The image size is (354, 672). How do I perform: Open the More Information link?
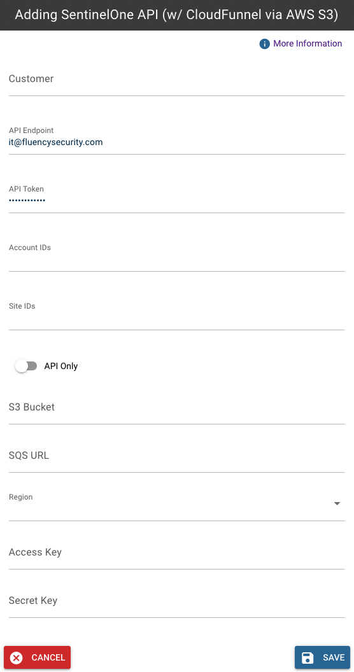pos(308,43)
